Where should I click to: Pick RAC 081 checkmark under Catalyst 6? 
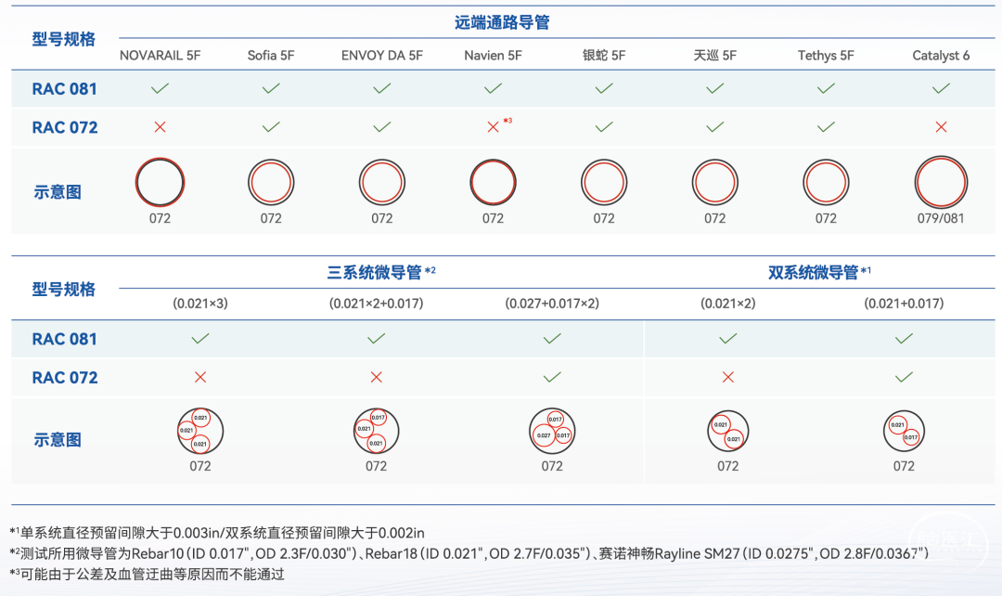point(941,88)
